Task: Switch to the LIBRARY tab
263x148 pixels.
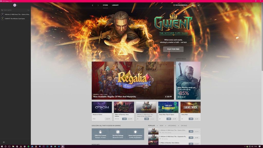Action: point(115,5)
